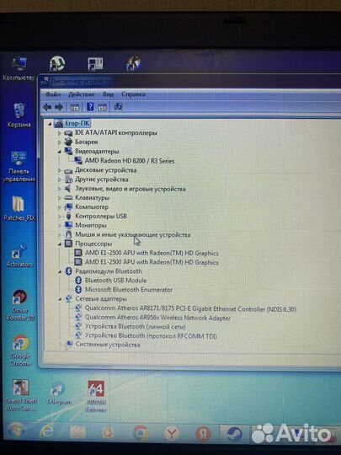341x455 pixels.
Task: Select Qualcomm Atheros AR956x Wireless Adapter
Action: click(x=157, y=318)
